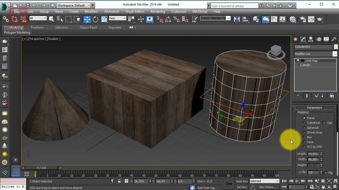Activate the Select and Rotate tool

click(95, 20)
